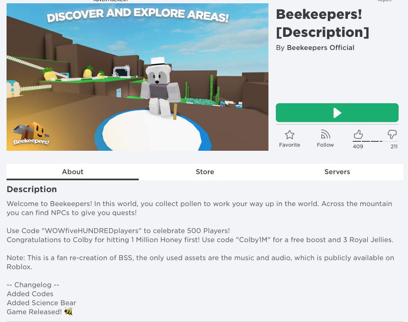Open the Beekeepers Official creator link
Viewport: 408px width, 322px height.
[320, 48]
